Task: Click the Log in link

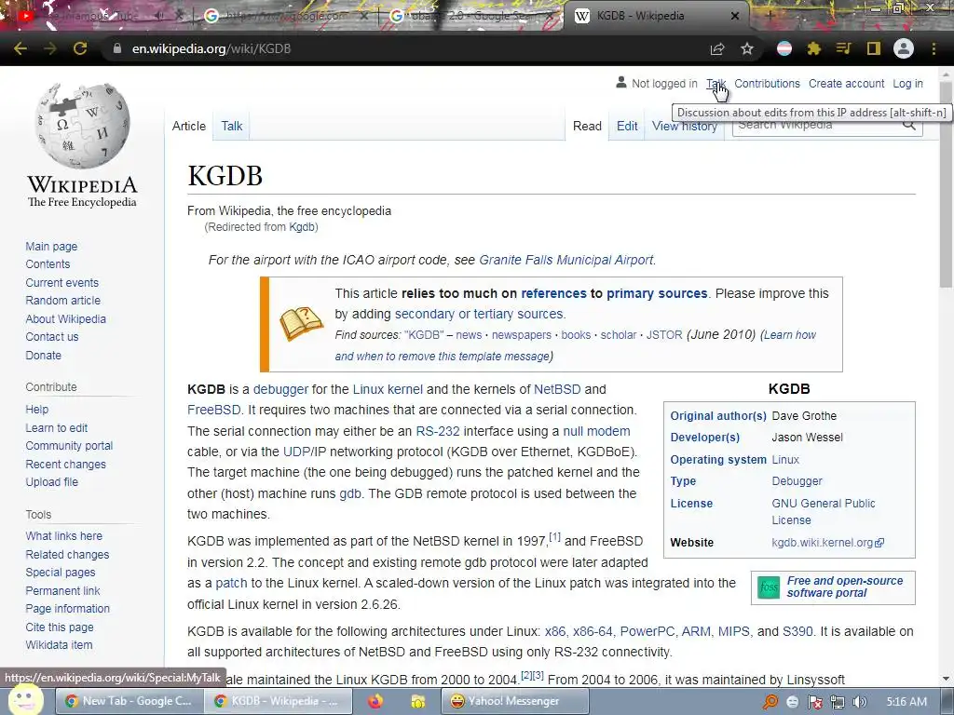Action: coord(907,83)
